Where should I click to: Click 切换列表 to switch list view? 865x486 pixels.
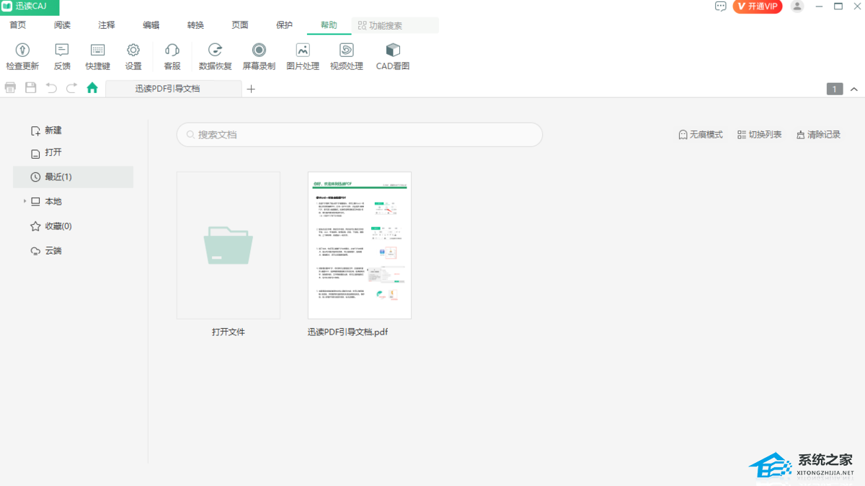coord(760,135)
